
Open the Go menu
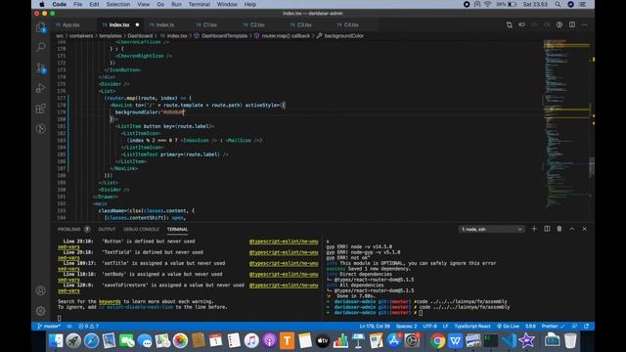point(160,4)
